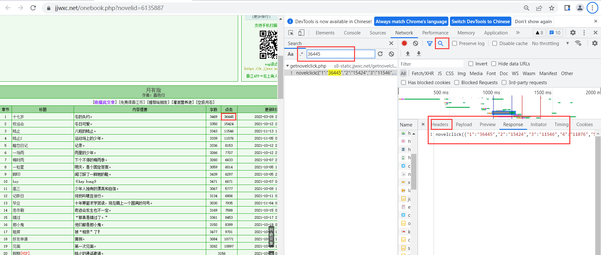Open the Performance tab

(435, 33)
